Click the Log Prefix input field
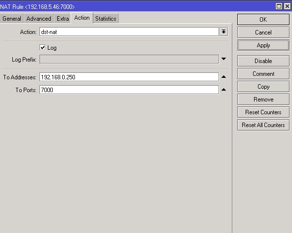292x233 pixels. pos(129,59)
